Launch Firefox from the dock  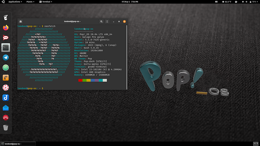[x=6, y=28]
